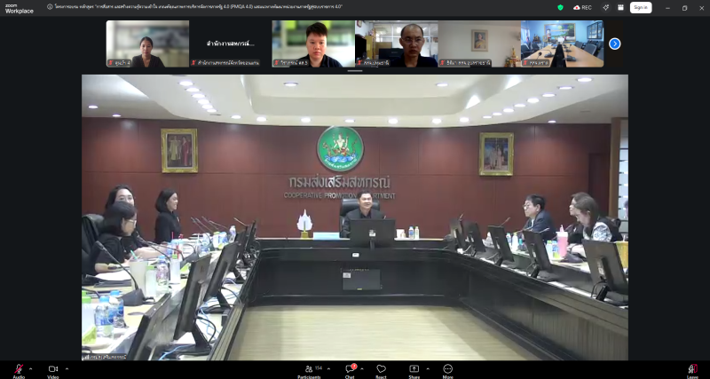Expand audio options arrow next to Audio

[31, 368]
